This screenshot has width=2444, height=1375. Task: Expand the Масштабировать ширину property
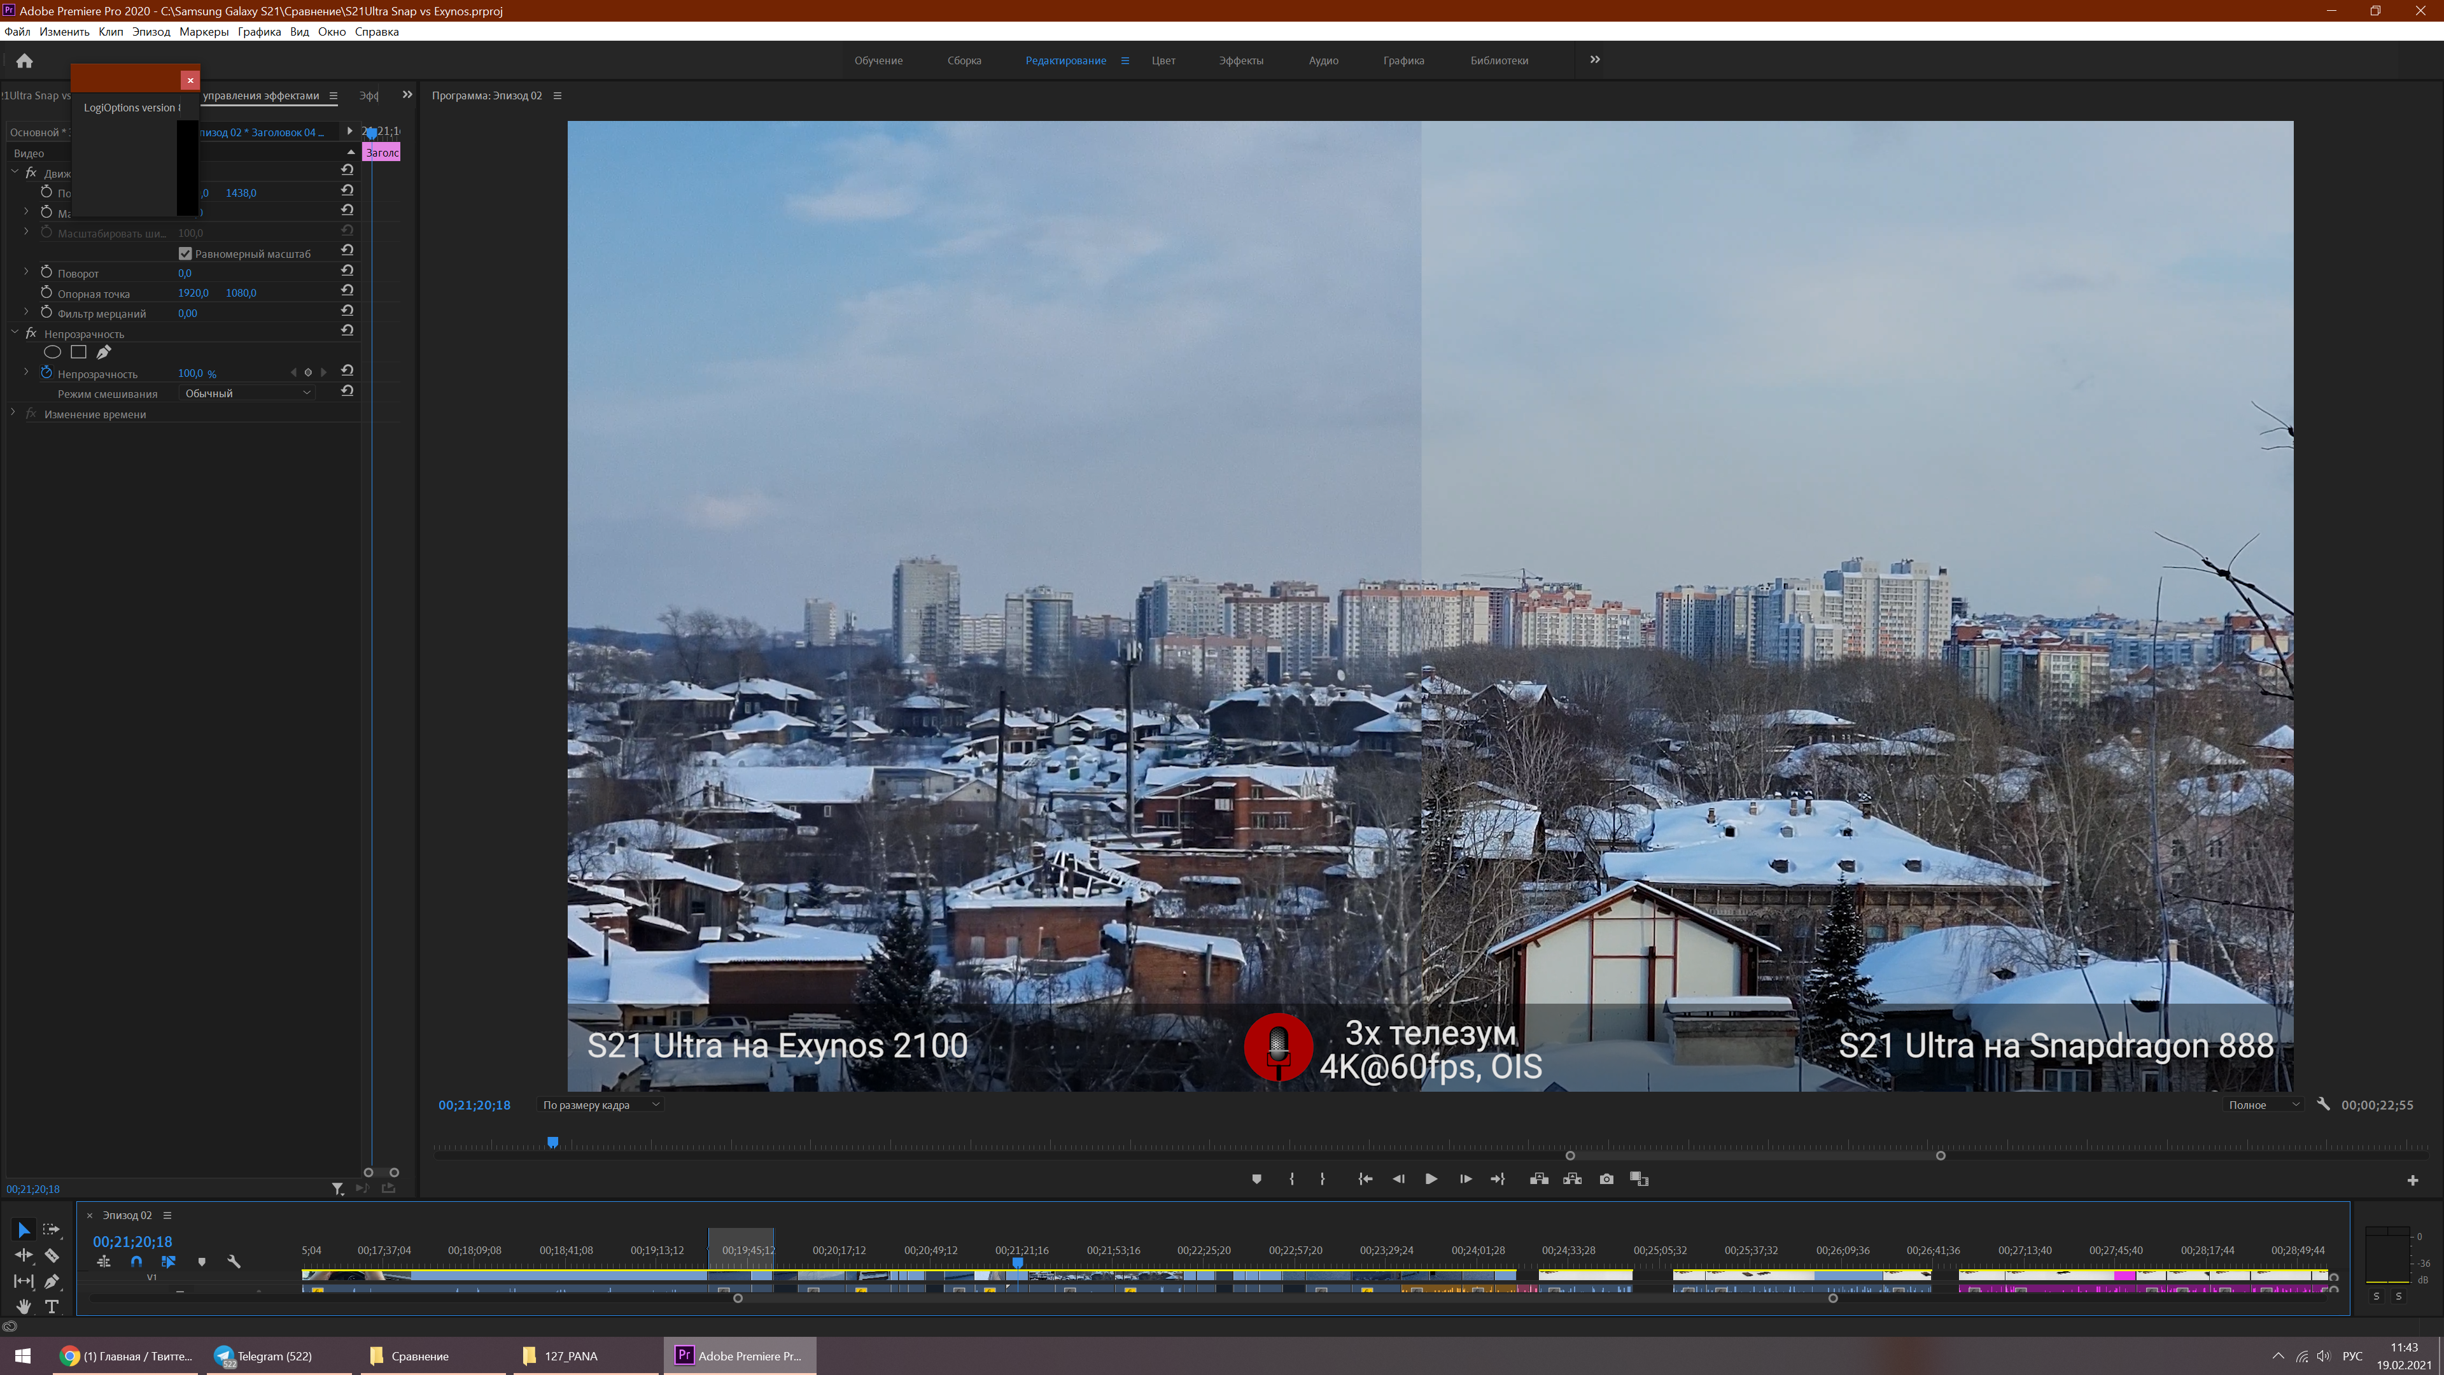point(27,232)
